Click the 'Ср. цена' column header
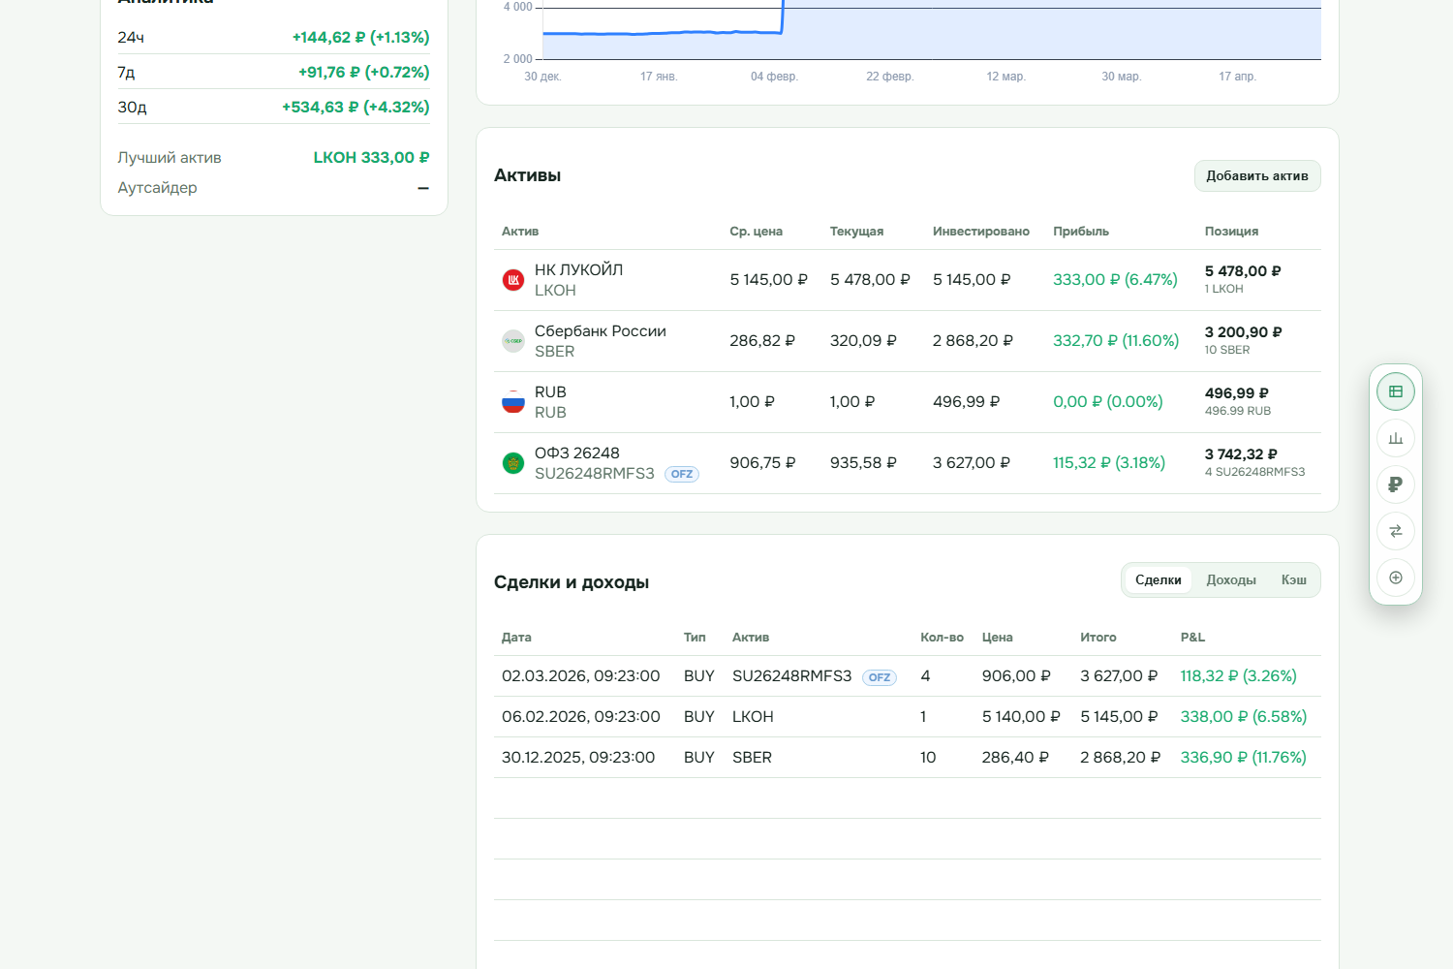This screenshot has width=1453, height=969. click(x=757, y=231)
